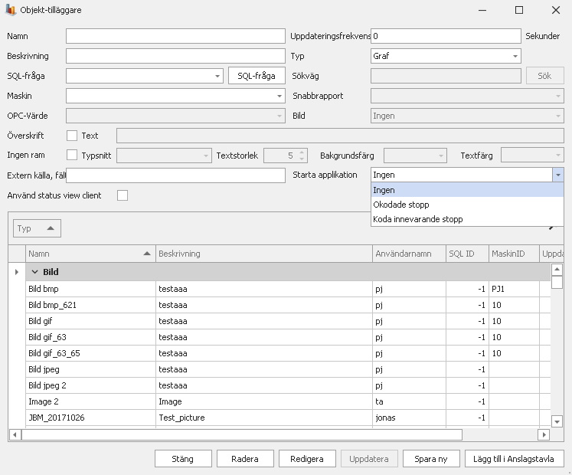Image resolution: width=572 pixels, height=475 pixels.
Task: Focus the Beskrivning input field
Action: pos(175,56)
